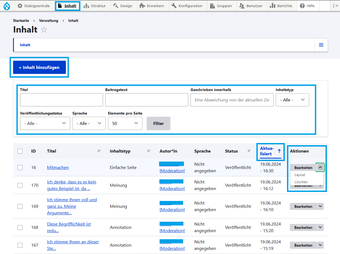Check the row with ID 170
The image size is (340, 254).
pyautogui.click(x=20, y=185)
